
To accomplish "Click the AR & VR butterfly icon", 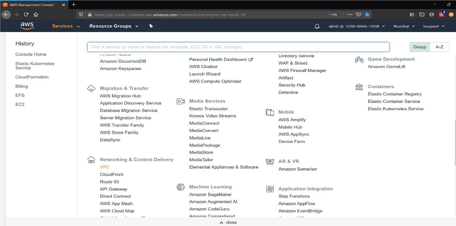I will click(x=270, y=162).
